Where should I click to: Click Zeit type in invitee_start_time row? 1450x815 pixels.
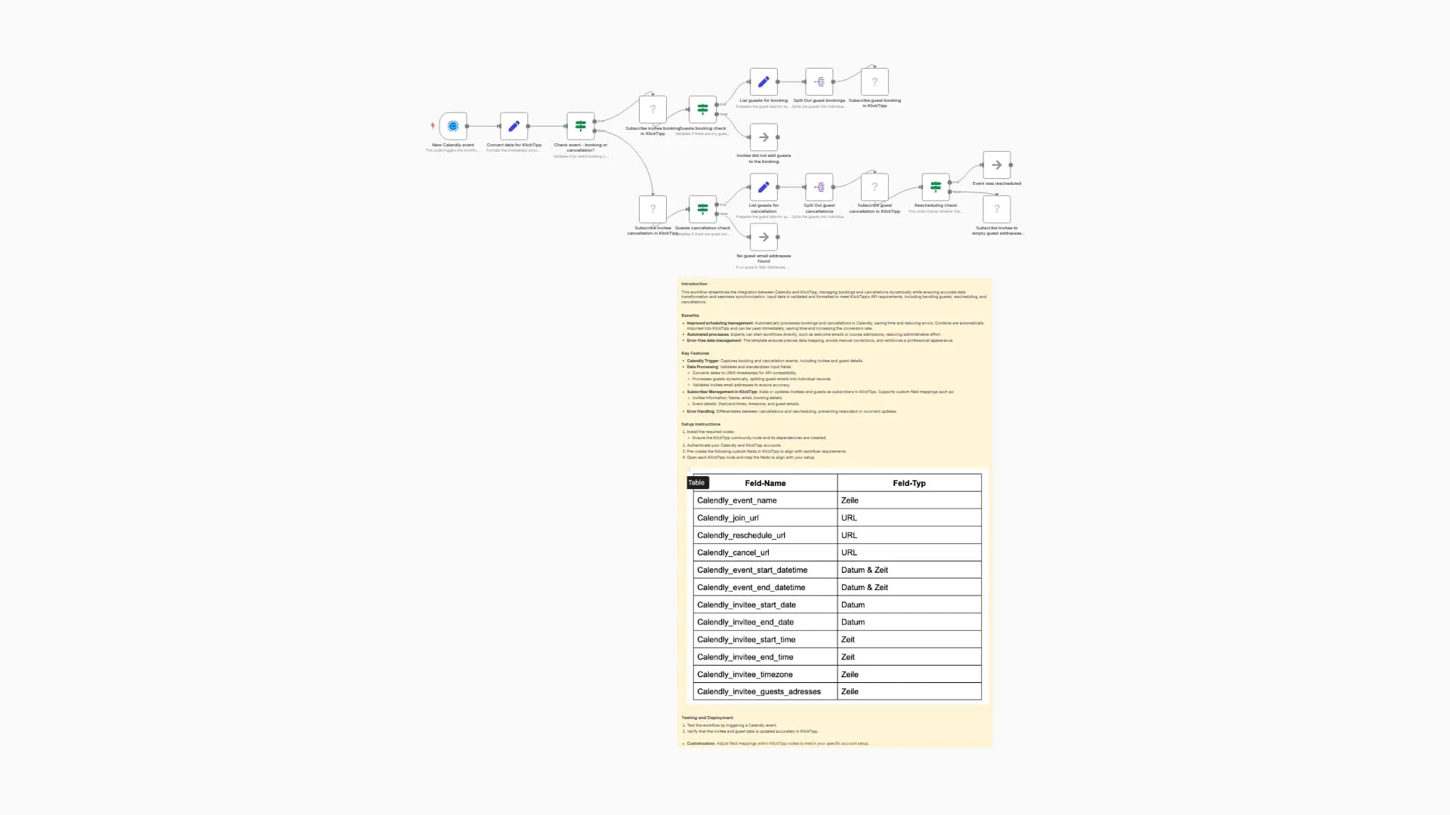pos(909,639)
